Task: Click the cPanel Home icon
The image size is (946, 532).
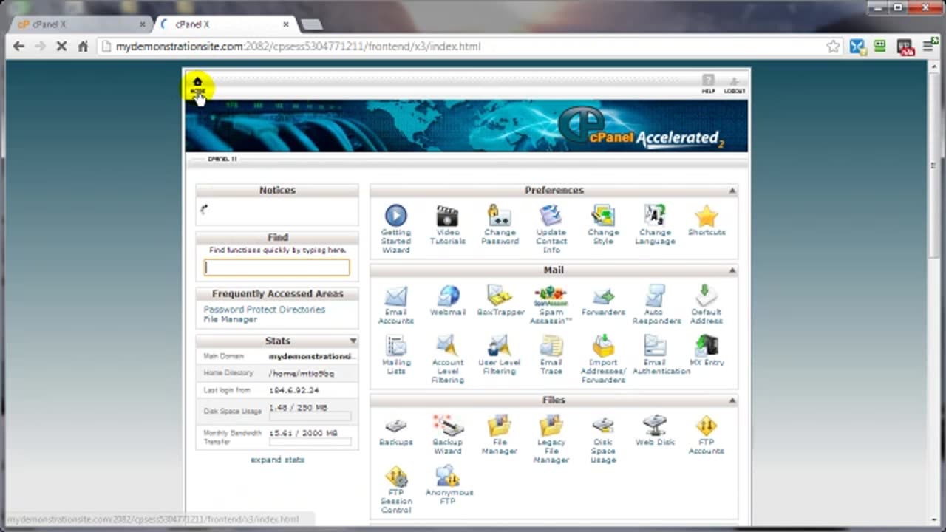Action: tap(197, 85)
